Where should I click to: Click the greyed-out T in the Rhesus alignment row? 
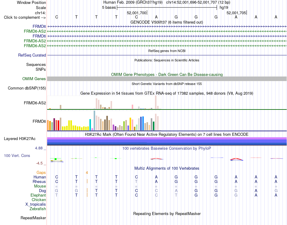[136, 181]
